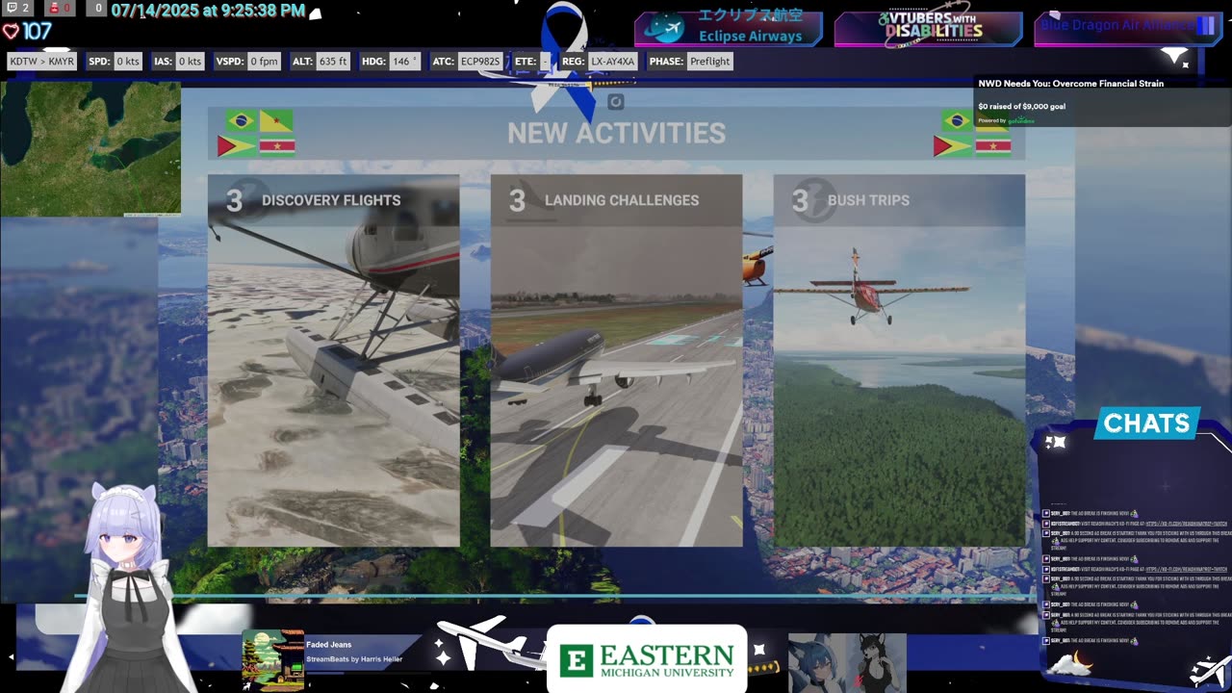Image resolution: width=1232 pixels, height=693 pixels.
Task: Click the NEW ACTIVITIES heading
Action: tap(616, 133)
